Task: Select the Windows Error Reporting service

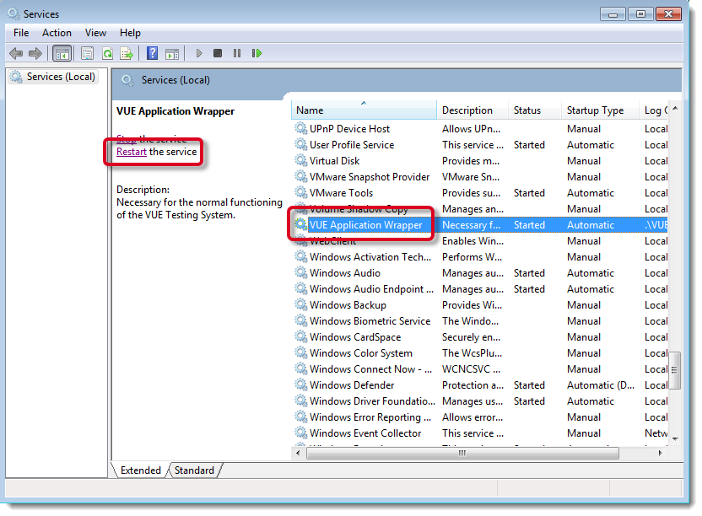Action: pos(370,417)
